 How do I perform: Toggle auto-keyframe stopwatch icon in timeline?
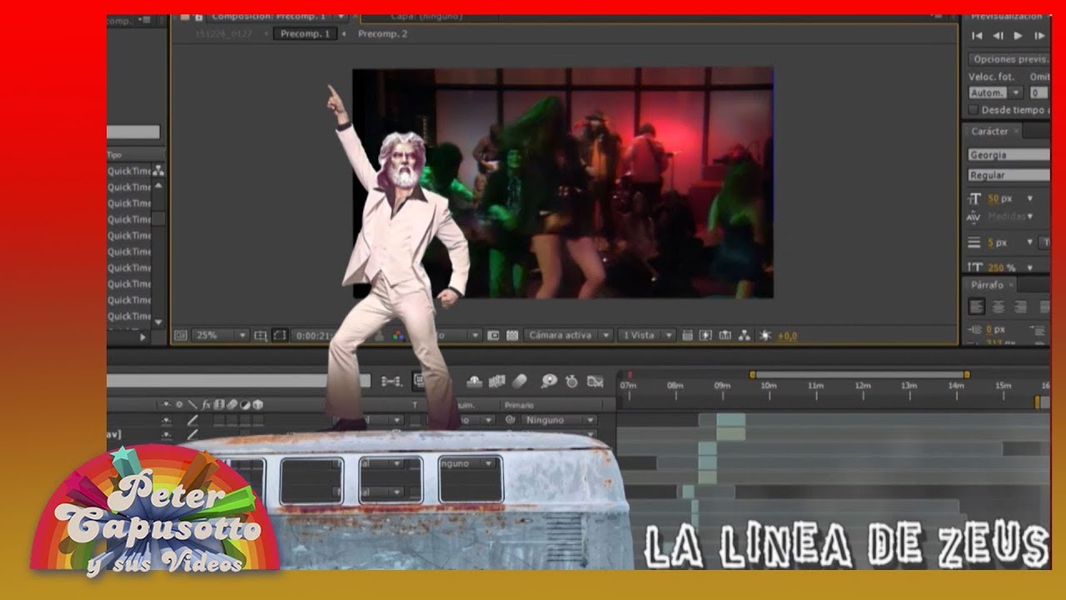[571, 381]
